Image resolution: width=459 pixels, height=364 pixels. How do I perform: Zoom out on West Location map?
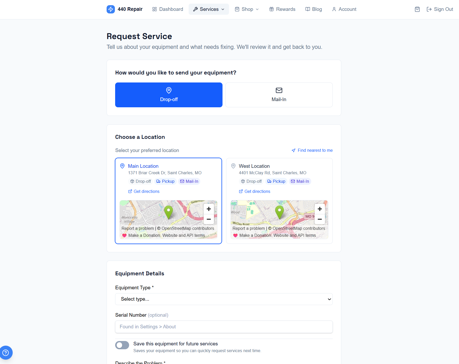pyautogui.click(x=320, y=219)
